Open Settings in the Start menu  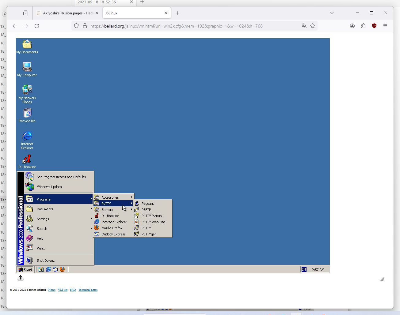pyautogui.click(x=59, y=219)
